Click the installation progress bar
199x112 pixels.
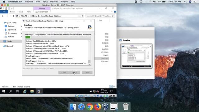coord(58,37)
